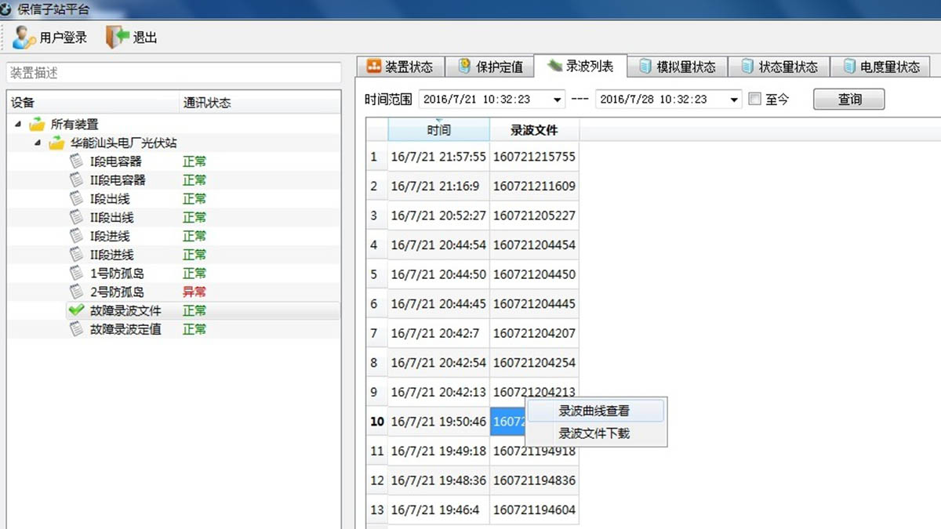Click the folder icon beside 华能汕头电厂光伏站

pos(56,143)
